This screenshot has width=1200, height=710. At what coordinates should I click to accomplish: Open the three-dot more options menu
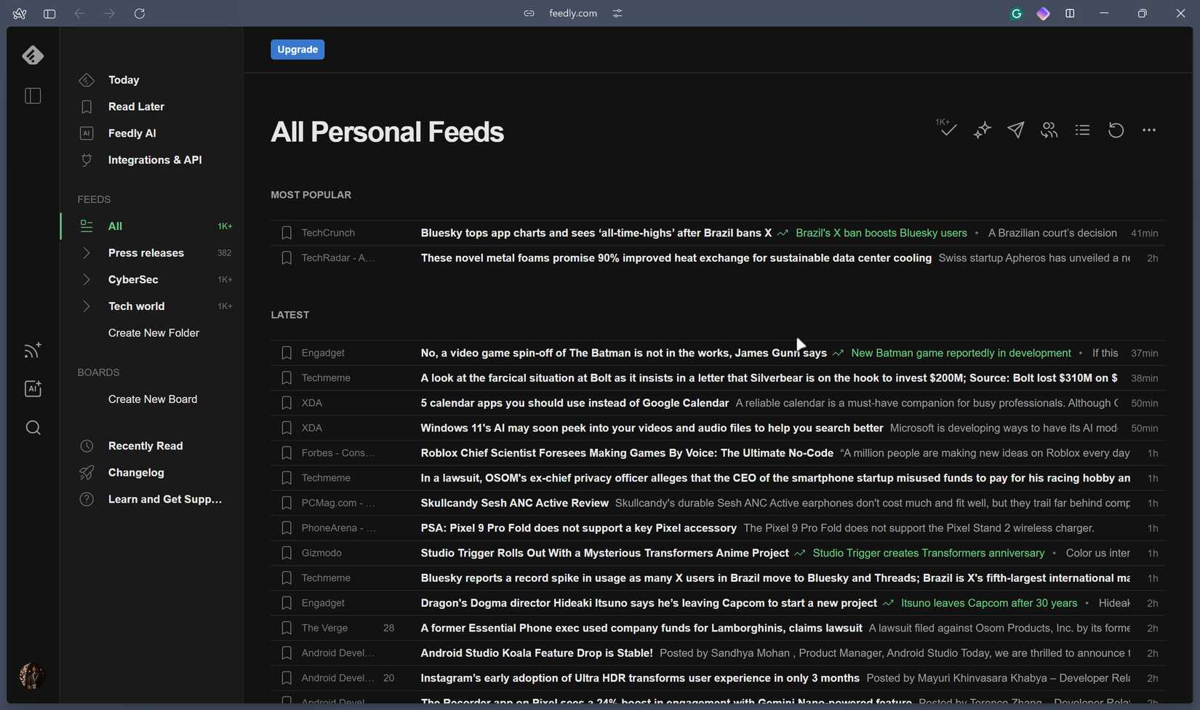(x=1149, y=130)
